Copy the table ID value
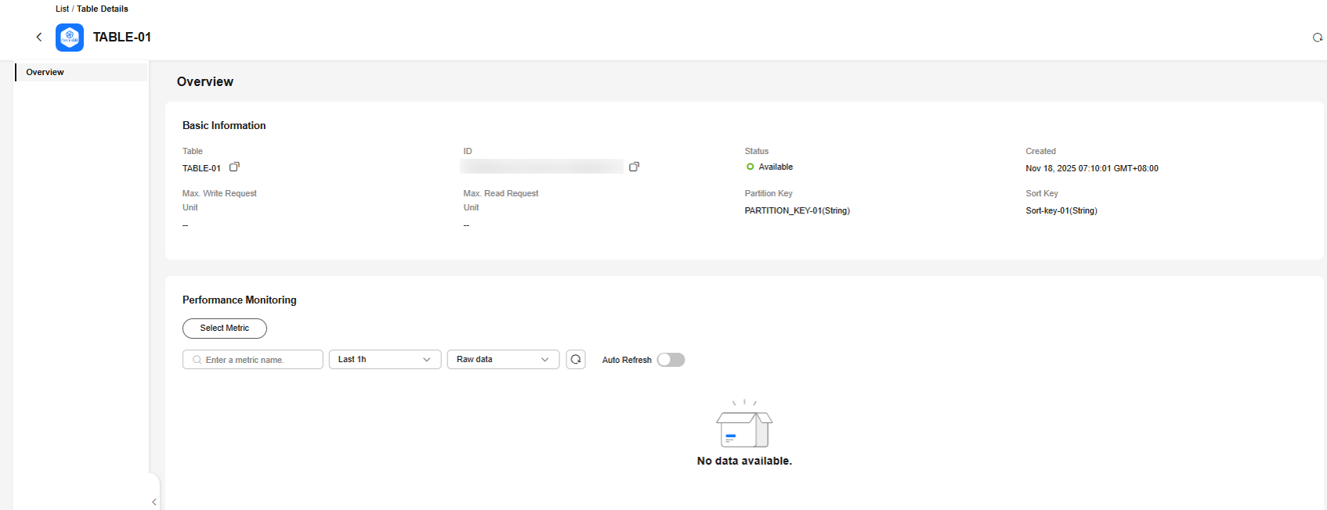The width and height of the screenshot is (1327, 510). point(634,167)
